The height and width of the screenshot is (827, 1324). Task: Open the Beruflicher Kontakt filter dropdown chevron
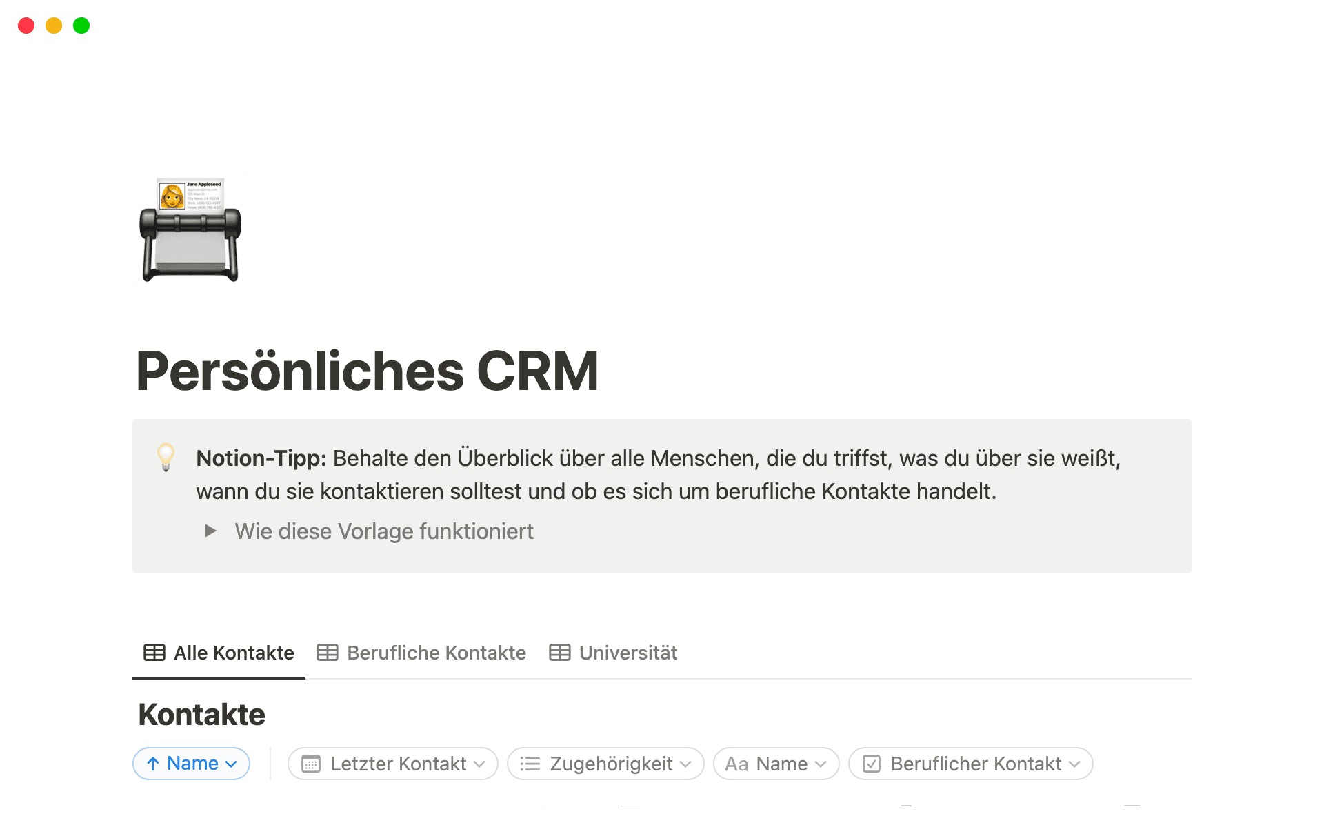click(x=1075, y=764)
